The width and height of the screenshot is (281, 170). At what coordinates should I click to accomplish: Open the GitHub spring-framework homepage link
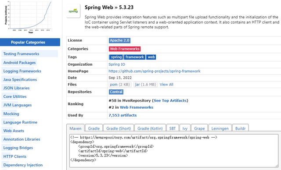[155, 71]
